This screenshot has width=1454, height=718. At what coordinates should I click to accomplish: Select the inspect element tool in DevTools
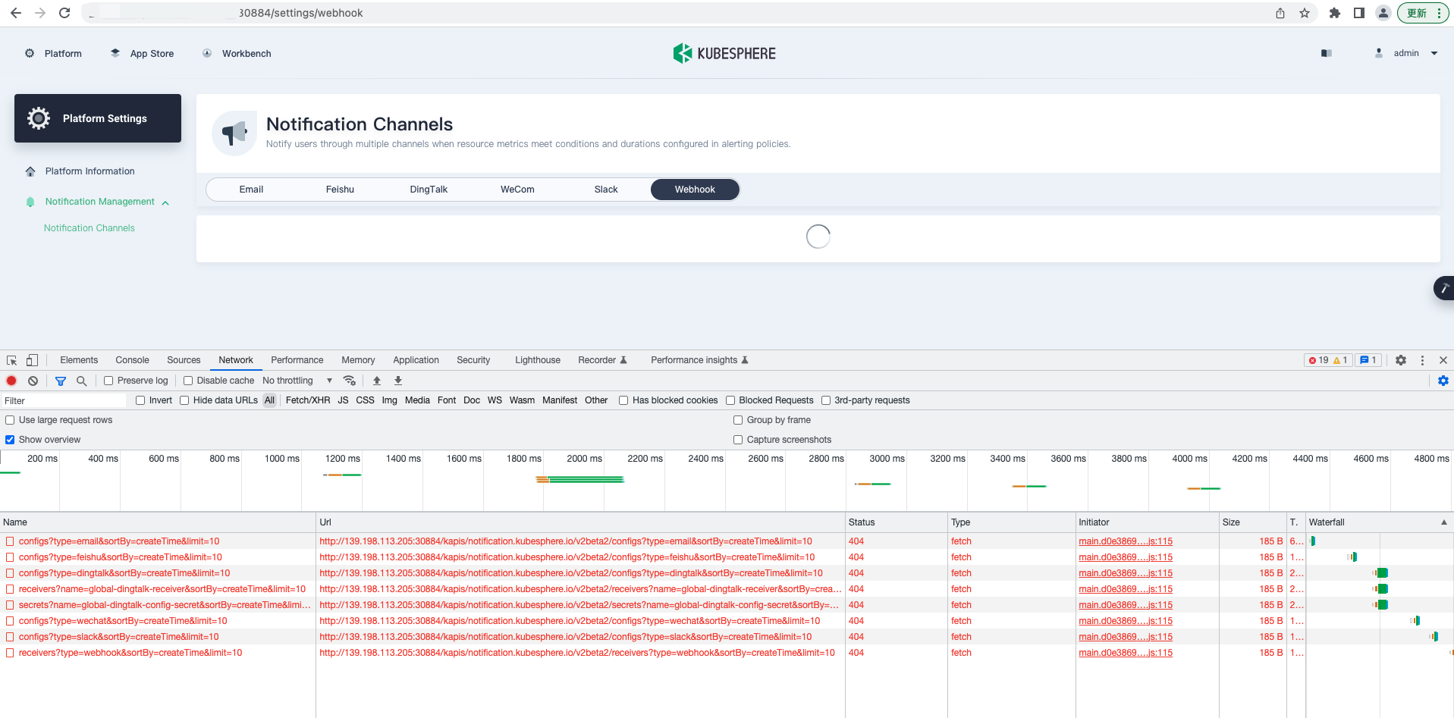[x=11, y=359]
